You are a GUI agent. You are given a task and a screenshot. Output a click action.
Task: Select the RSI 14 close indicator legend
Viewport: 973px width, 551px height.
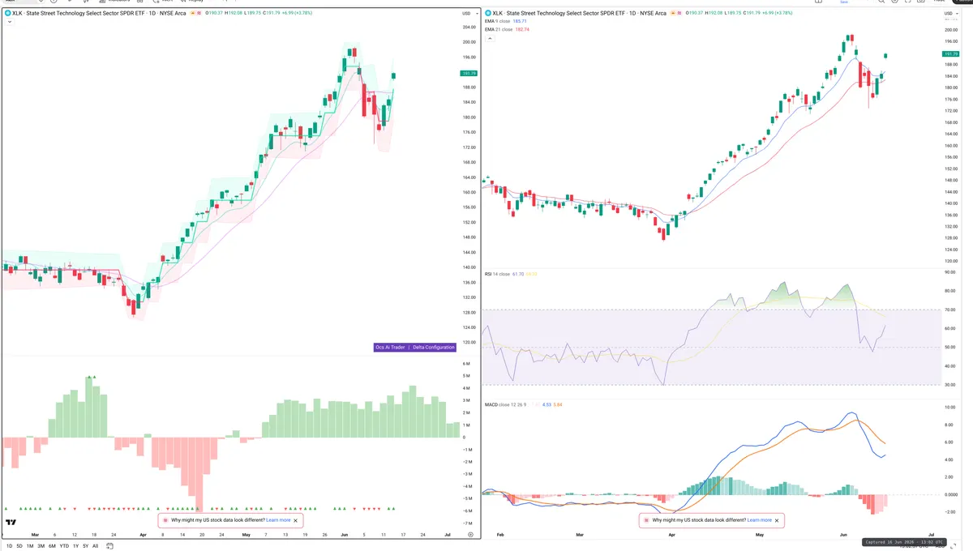point(498,274)
